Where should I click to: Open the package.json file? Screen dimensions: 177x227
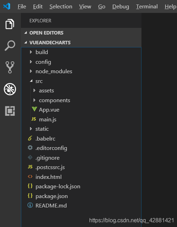pyautogui.click(x=52, y=196)
